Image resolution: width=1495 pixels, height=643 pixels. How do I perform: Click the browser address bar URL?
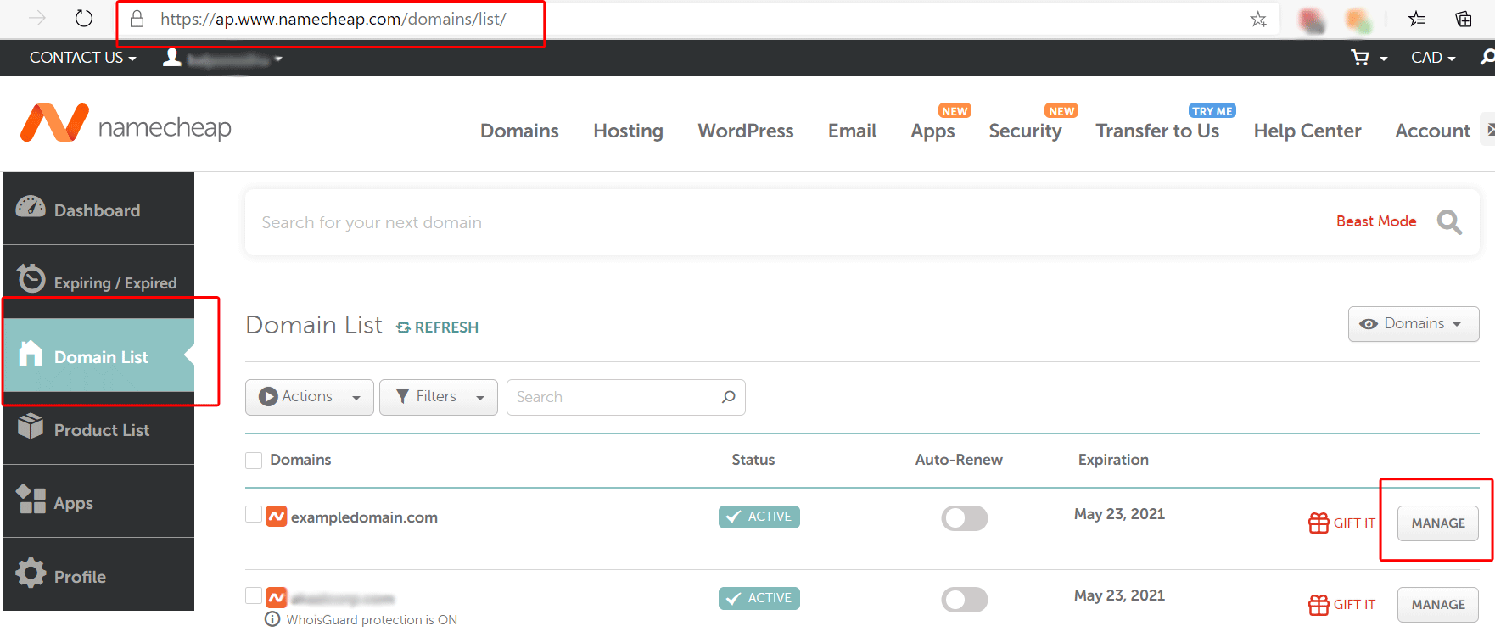[333, 19]
